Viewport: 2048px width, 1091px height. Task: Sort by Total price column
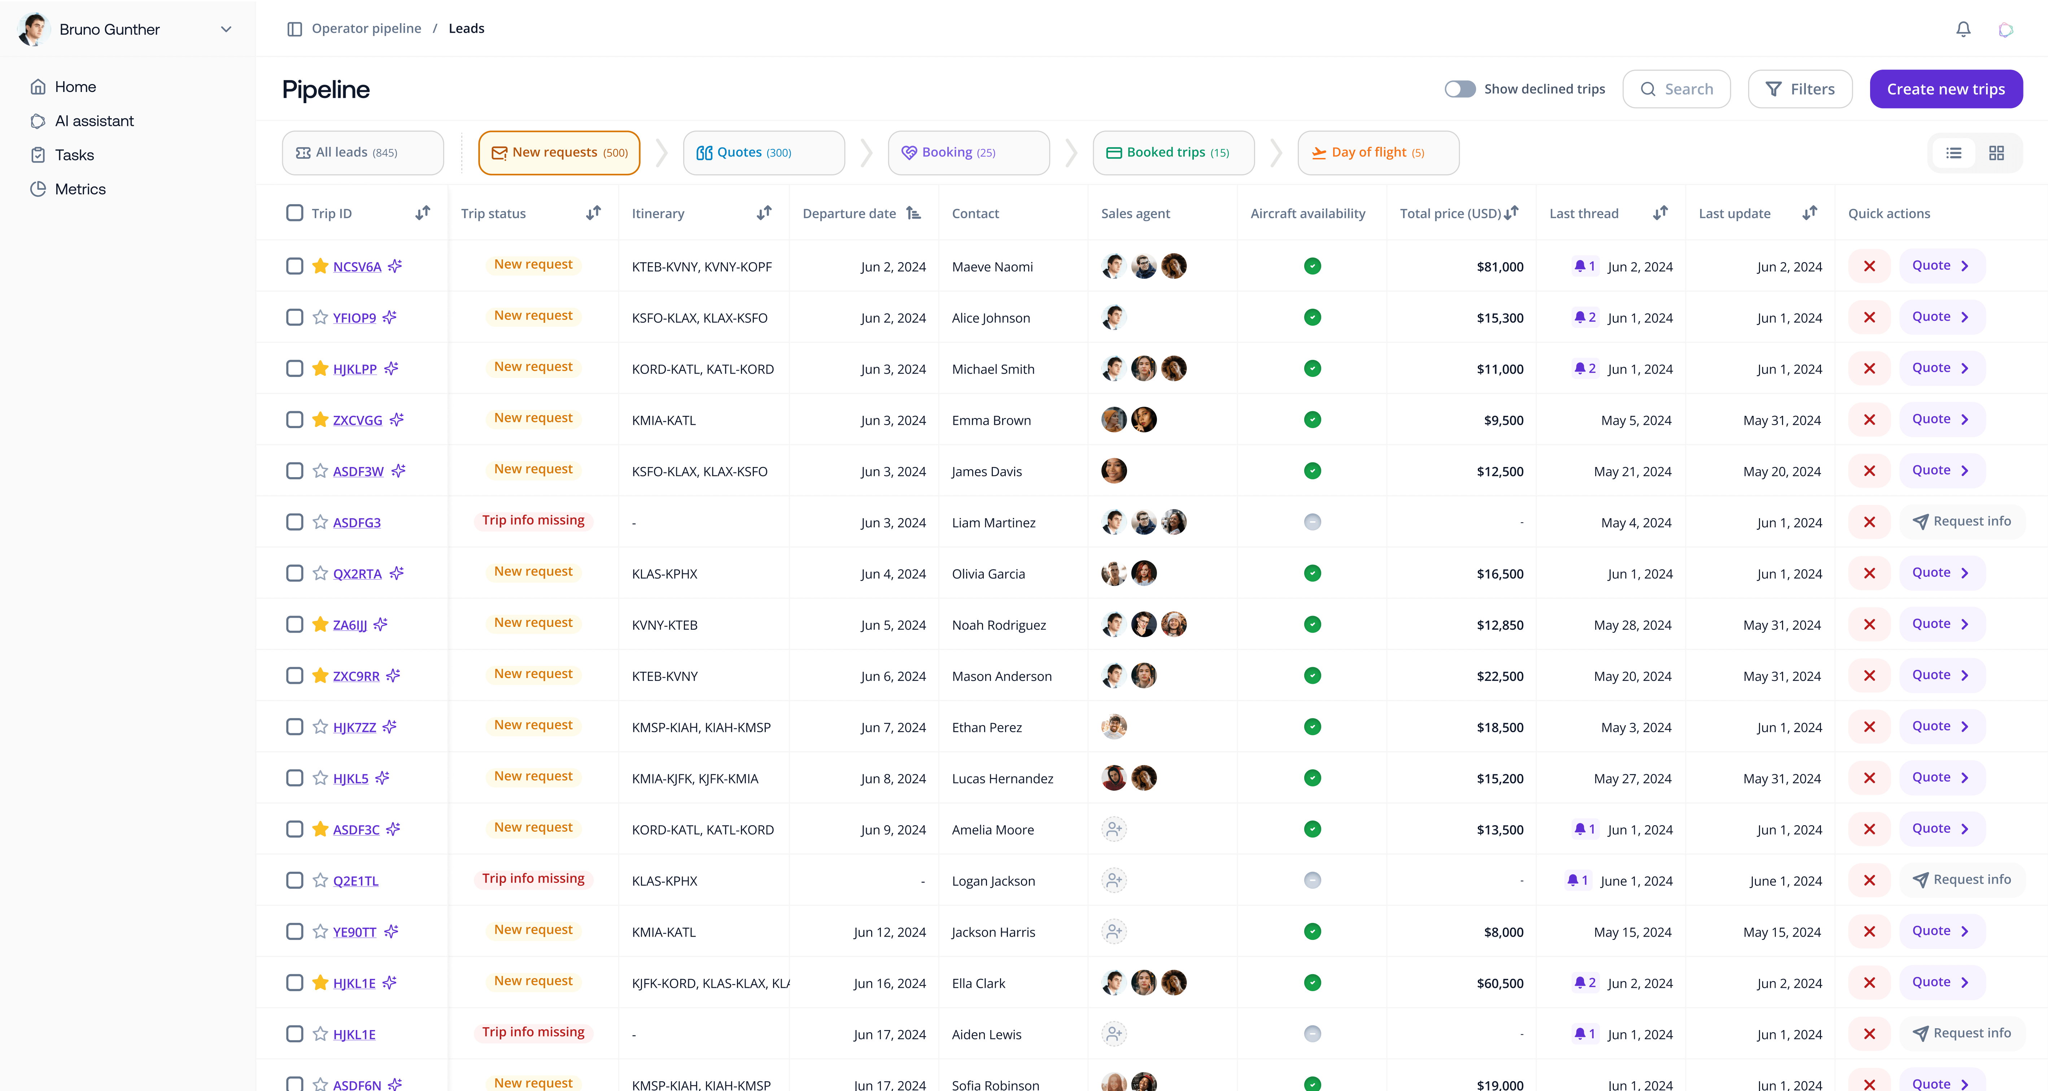click(x=1511, y=213)
